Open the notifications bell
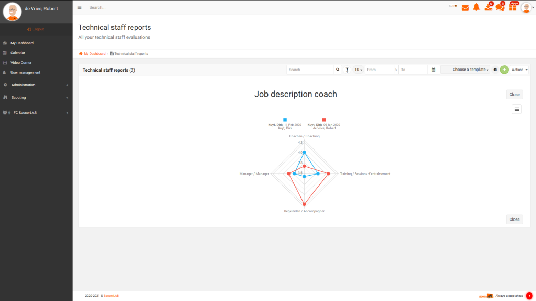This screenshot has height=301, width=536. coord(476,7)
